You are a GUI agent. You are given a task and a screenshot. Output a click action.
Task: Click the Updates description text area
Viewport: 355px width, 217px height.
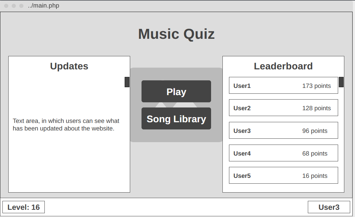point(66,125)
